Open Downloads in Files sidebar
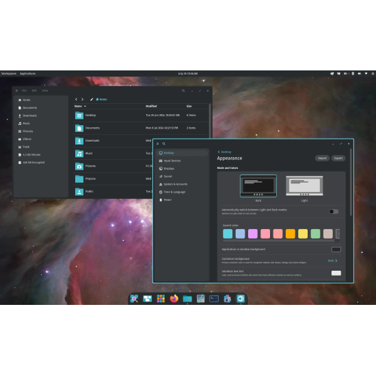The width and height of the screenshot is (376, 376). tap(41, 116)
